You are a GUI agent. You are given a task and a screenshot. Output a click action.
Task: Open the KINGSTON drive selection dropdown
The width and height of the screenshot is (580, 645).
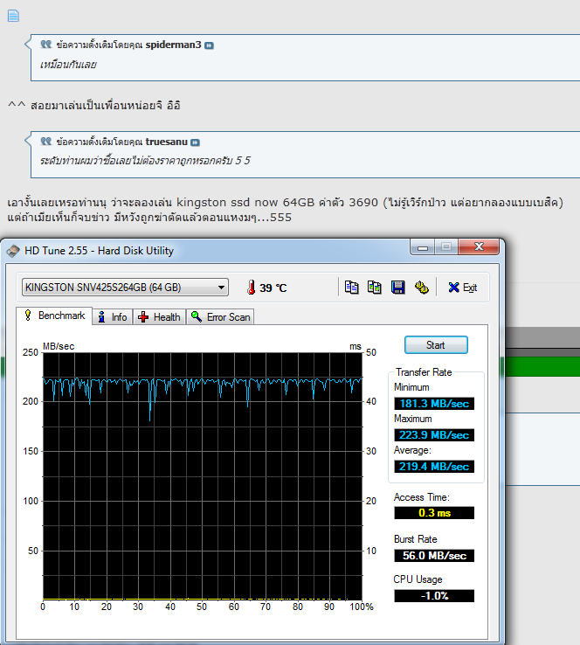tap(125, 288)
